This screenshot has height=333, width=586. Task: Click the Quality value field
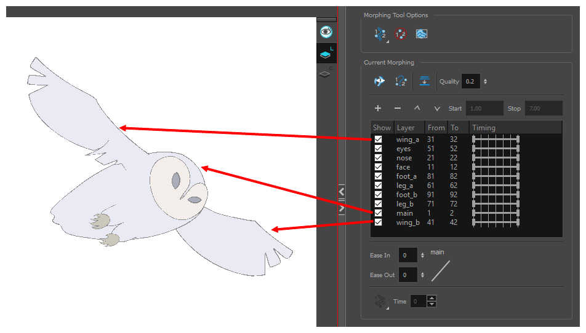(471, 81)
